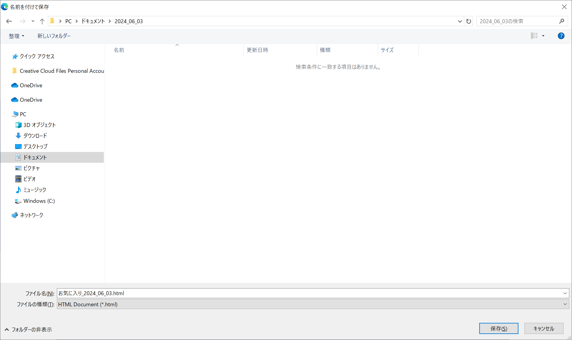The image size is (572, 340).
Task: Sort by the 更新日時 column header
Action: point(280,50)
